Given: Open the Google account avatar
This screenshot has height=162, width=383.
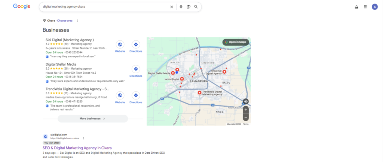Looking at the screenshot, I should click(x=374, y=7).
